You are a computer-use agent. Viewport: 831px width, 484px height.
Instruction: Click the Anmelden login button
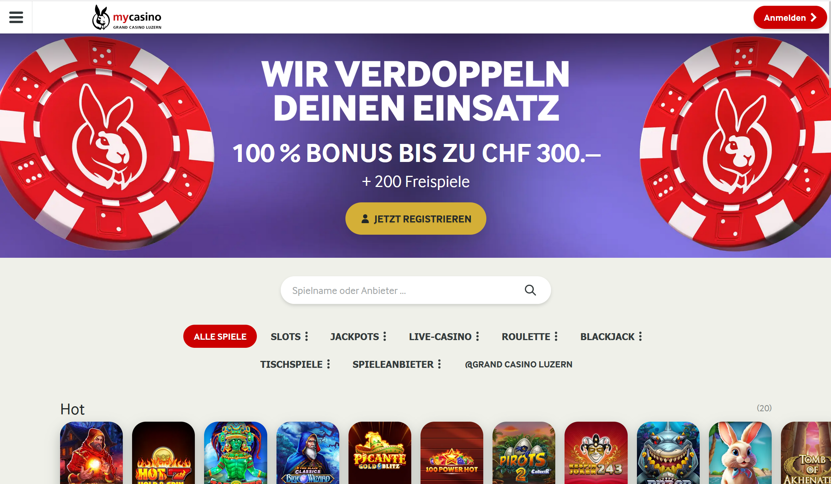(x=790, y=17)
